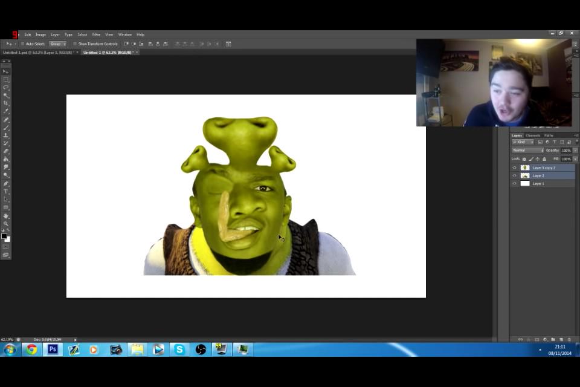
Task: Enable Show Transform Controls checkbox
Action: 75,44
